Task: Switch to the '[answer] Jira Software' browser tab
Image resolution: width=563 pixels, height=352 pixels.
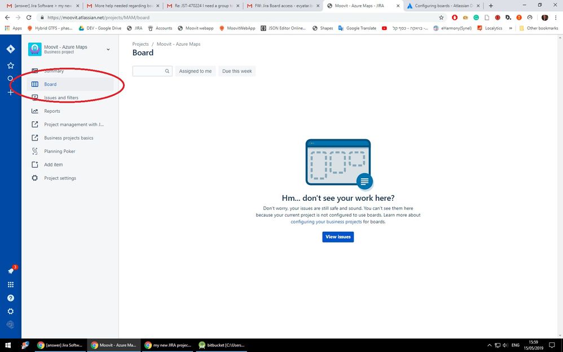Action: (42, 6)
